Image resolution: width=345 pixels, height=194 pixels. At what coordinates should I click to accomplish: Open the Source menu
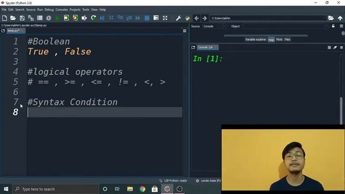(x=31, y=10)
